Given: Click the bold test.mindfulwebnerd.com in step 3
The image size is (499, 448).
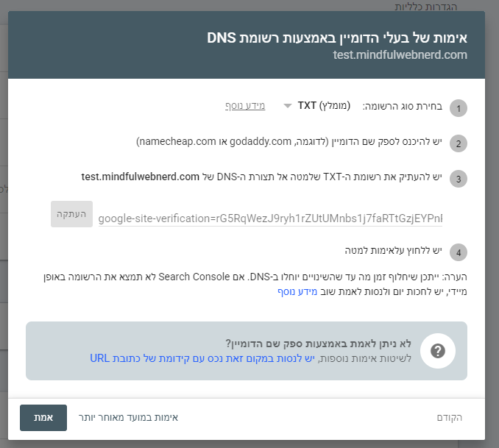Looking at the screenshot, I should (141, 177).
